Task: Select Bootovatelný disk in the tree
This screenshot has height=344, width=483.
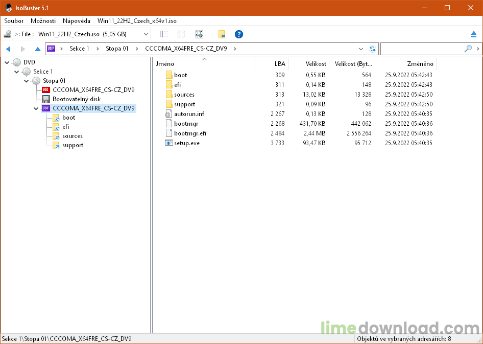Action: [x=77, y=99]
